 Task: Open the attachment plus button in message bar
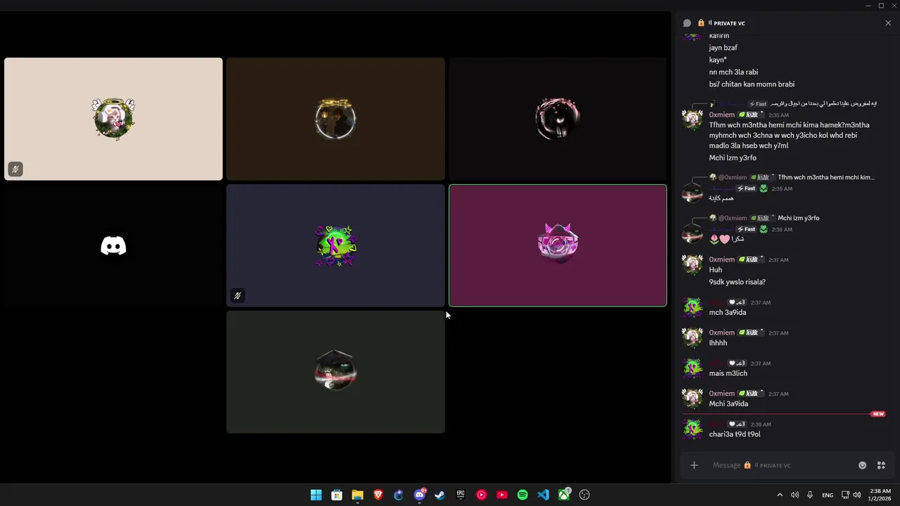[694, 465]
